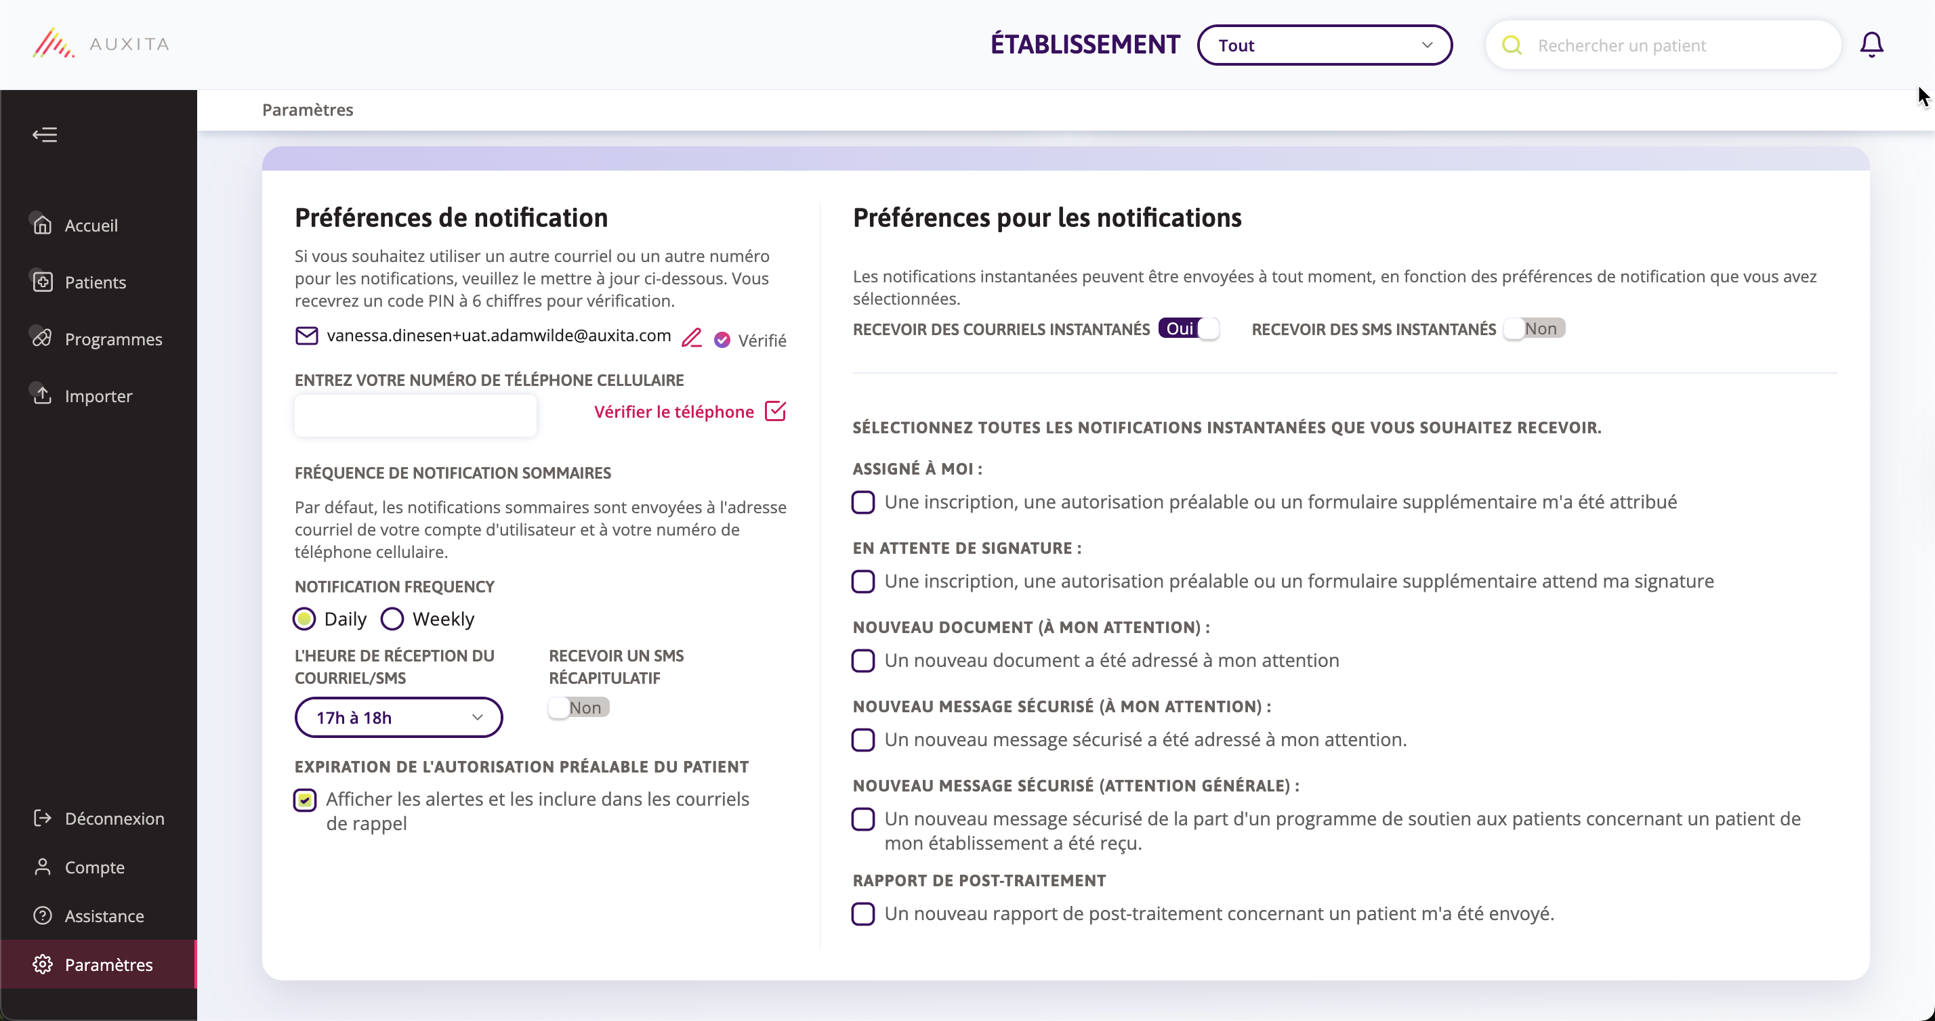Viewport: 1935px width, 1021px height.
Task: Click the pencil icon to edit email
Action: [x=691, y=338]
